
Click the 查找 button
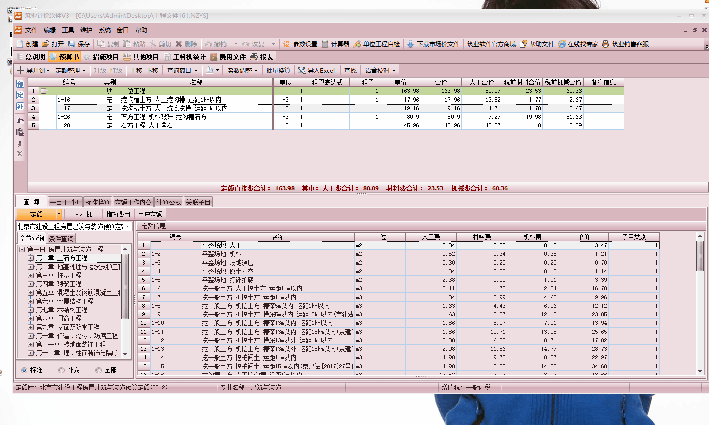pyautogui.click(x=350, y=71)
